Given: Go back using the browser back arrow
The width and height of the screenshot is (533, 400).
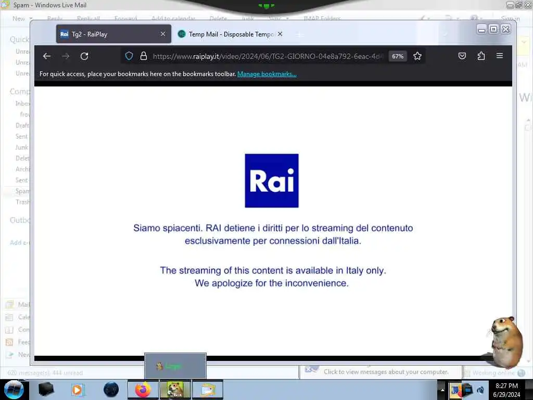Looking at the screenshot, I should (x=46, y=56).
